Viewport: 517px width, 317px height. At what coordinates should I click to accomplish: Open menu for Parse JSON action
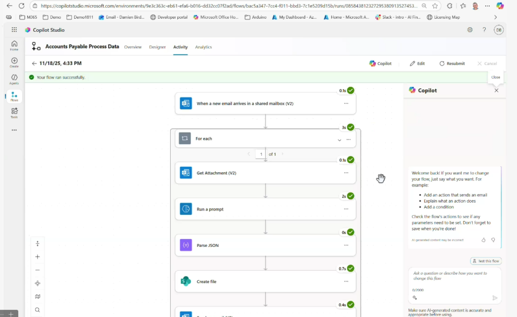point(346,245)
